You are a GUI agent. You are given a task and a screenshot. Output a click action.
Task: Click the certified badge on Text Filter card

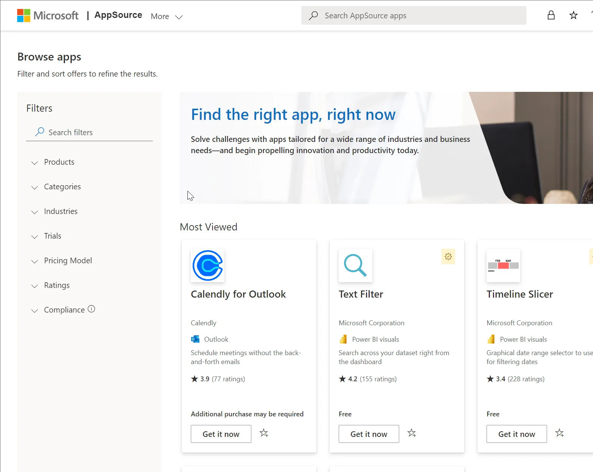pos(448,257)
